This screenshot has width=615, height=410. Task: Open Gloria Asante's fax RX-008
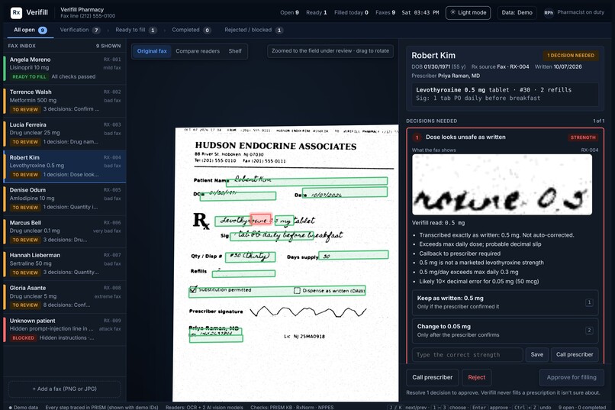pos(65,296)
